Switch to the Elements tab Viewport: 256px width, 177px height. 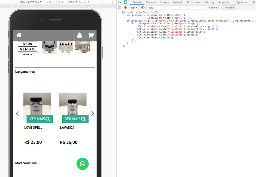[151, 2]
